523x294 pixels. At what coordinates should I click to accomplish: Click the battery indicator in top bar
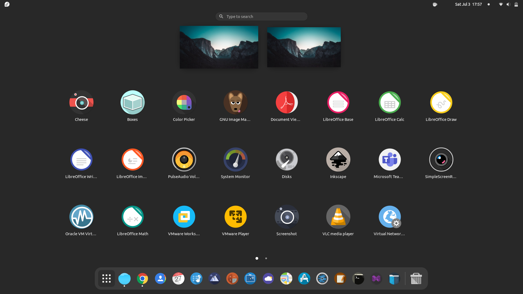(x=516, y=4)
